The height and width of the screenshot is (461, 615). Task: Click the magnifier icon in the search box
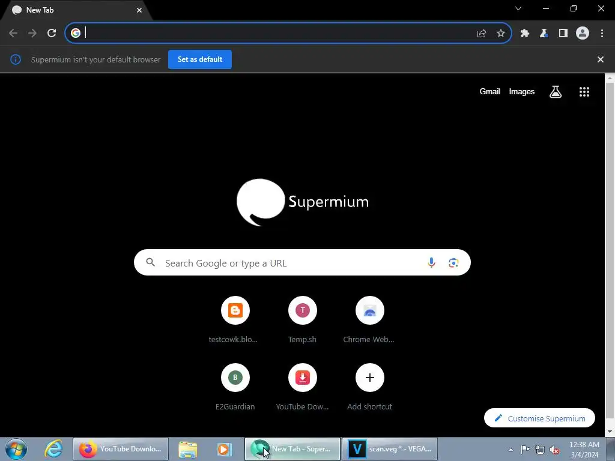click(151, 262)
